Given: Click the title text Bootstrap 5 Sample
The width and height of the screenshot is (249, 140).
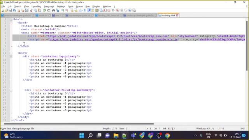Looking at the screenshot, I should [x=49, y=26].
